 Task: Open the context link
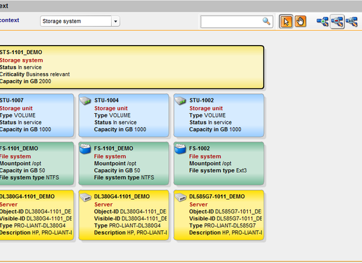pyautogui.click(x=10, y=20)
